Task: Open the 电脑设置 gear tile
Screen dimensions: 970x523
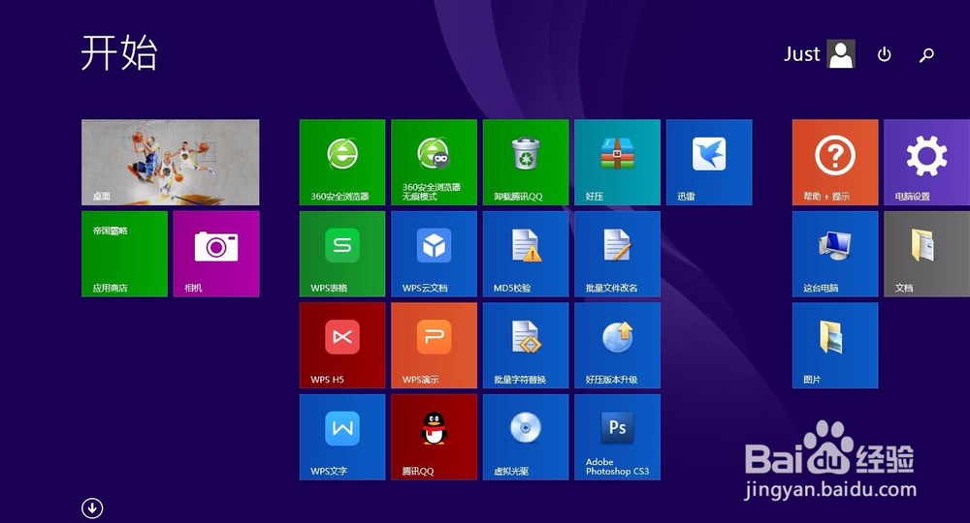Action: click(x=926, y=162)
